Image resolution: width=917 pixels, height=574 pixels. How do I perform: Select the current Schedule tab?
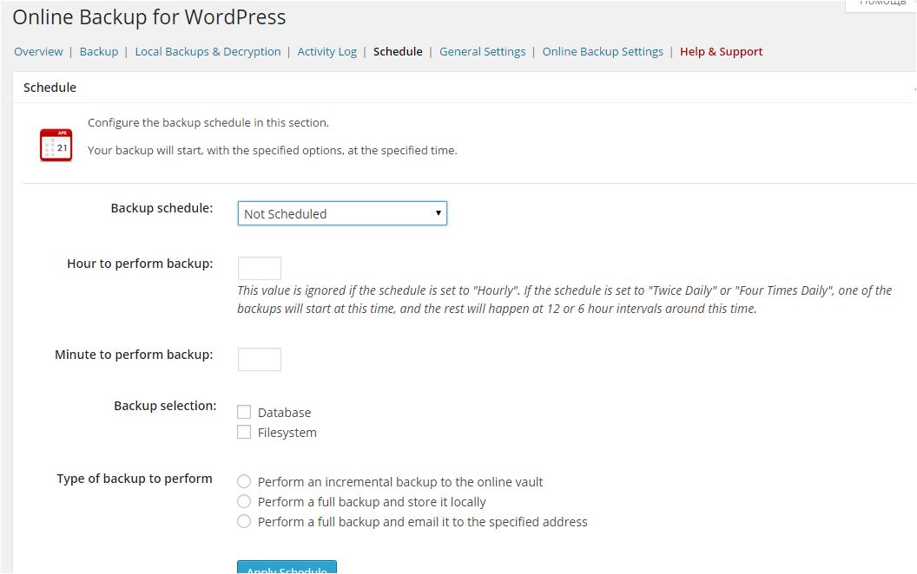pyautogui.click(x=398, y=52)
